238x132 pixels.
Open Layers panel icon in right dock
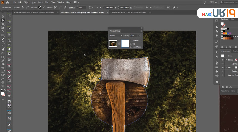[x=217, y=81]
